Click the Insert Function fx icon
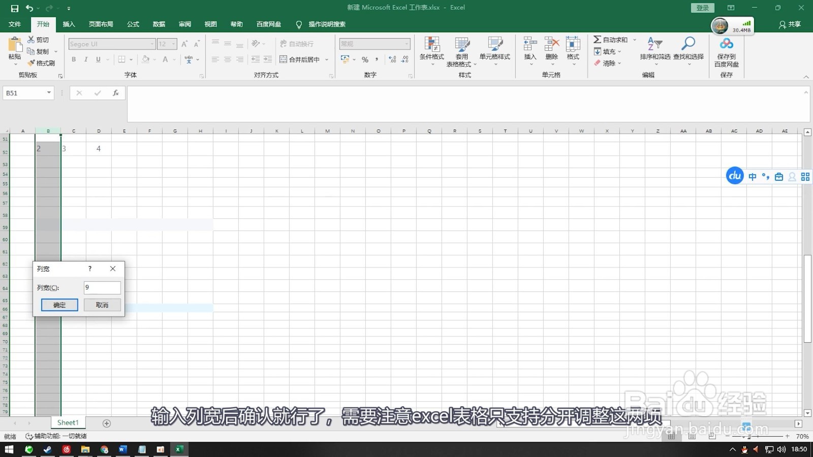813x457 pixels. point(116,93)
